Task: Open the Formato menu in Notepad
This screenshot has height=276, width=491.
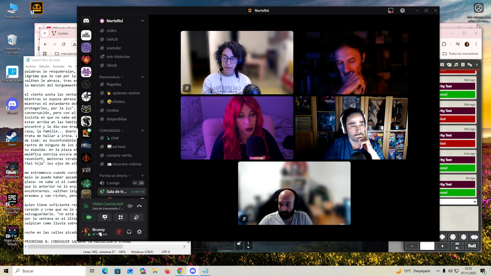Action: 59,66
